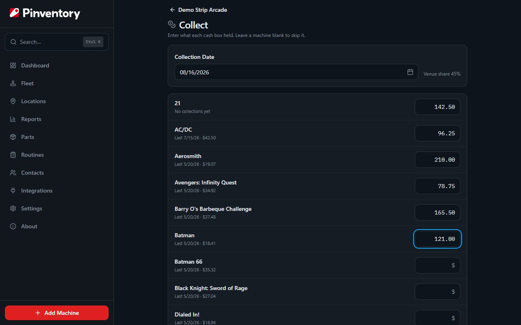Click the Dashboard grid icon
This screenshot has width=521, height=325.
[x=13, y=65]
